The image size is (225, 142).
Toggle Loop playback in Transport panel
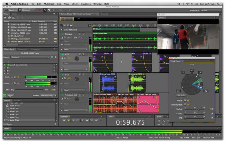point(78,120)
